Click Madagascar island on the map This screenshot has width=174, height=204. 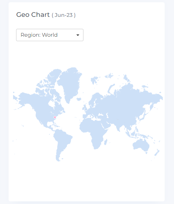[106, 142]
